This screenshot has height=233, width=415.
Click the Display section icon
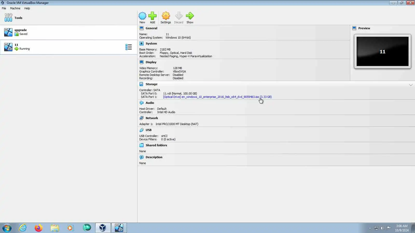point(142,62)
